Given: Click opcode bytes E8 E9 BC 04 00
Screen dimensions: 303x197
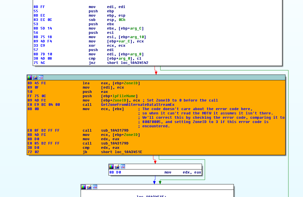Looking at the screenshot, I should pyautogui.click(x=44, y=105).
